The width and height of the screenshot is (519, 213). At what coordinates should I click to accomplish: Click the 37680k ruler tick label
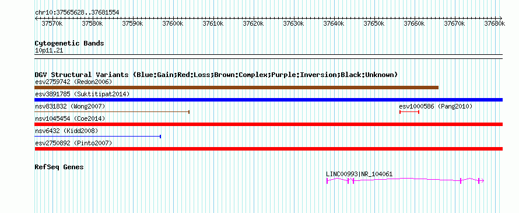495,23
